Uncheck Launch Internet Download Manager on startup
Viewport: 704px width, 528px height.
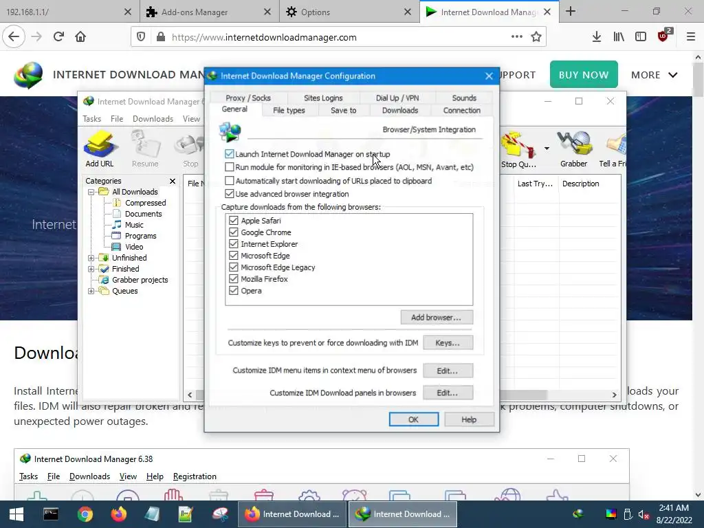click(230, 154)
